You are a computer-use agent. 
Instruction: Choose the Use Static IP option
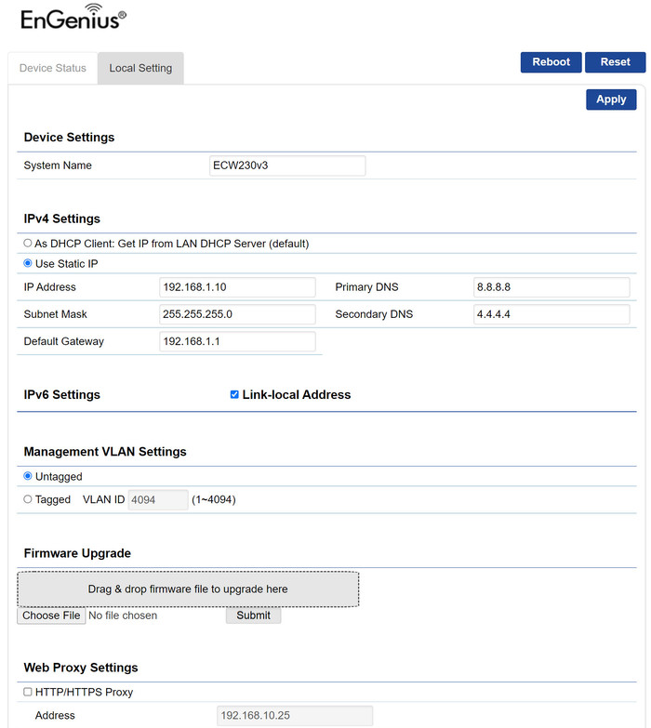[x=28, y=264]
